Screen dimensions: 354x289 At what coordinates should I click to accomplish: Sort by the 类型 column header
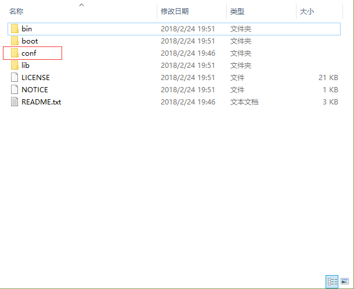click(237, 11)
